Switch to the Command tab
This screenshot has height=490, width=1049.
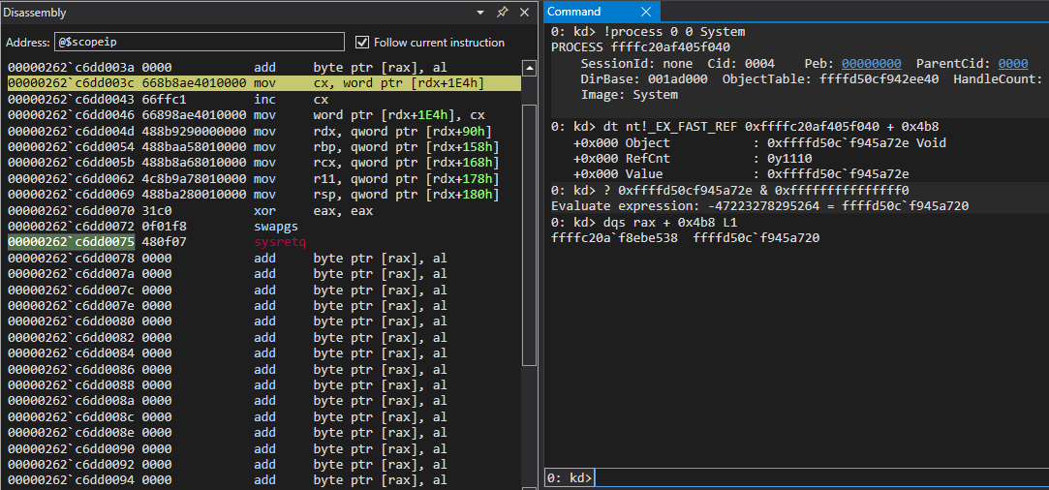575,12
